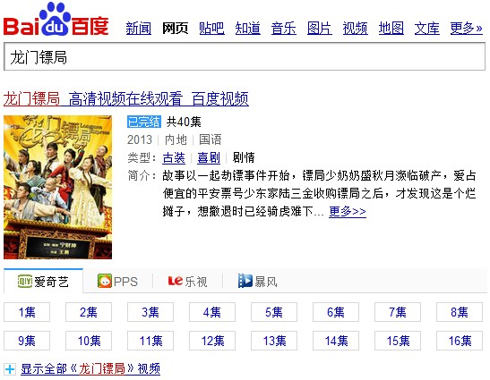Open 贴吧 in the navigation bar
Image resolution: width=490 pixels, height=380 pixels.
point(211,28)
